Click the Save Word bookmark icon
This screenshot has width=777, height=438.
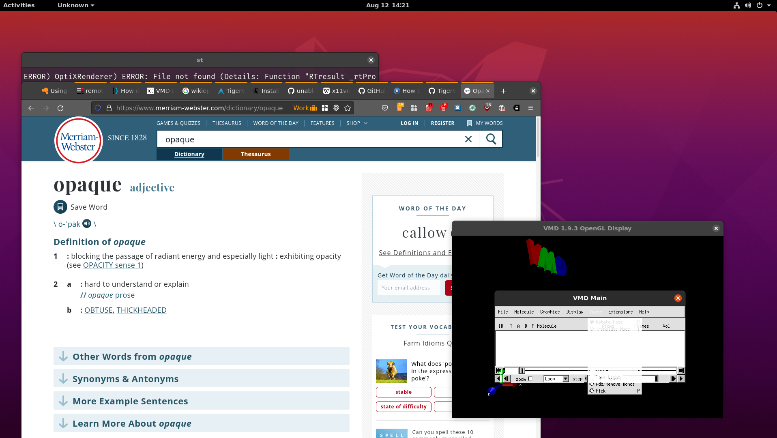[60, 207]
